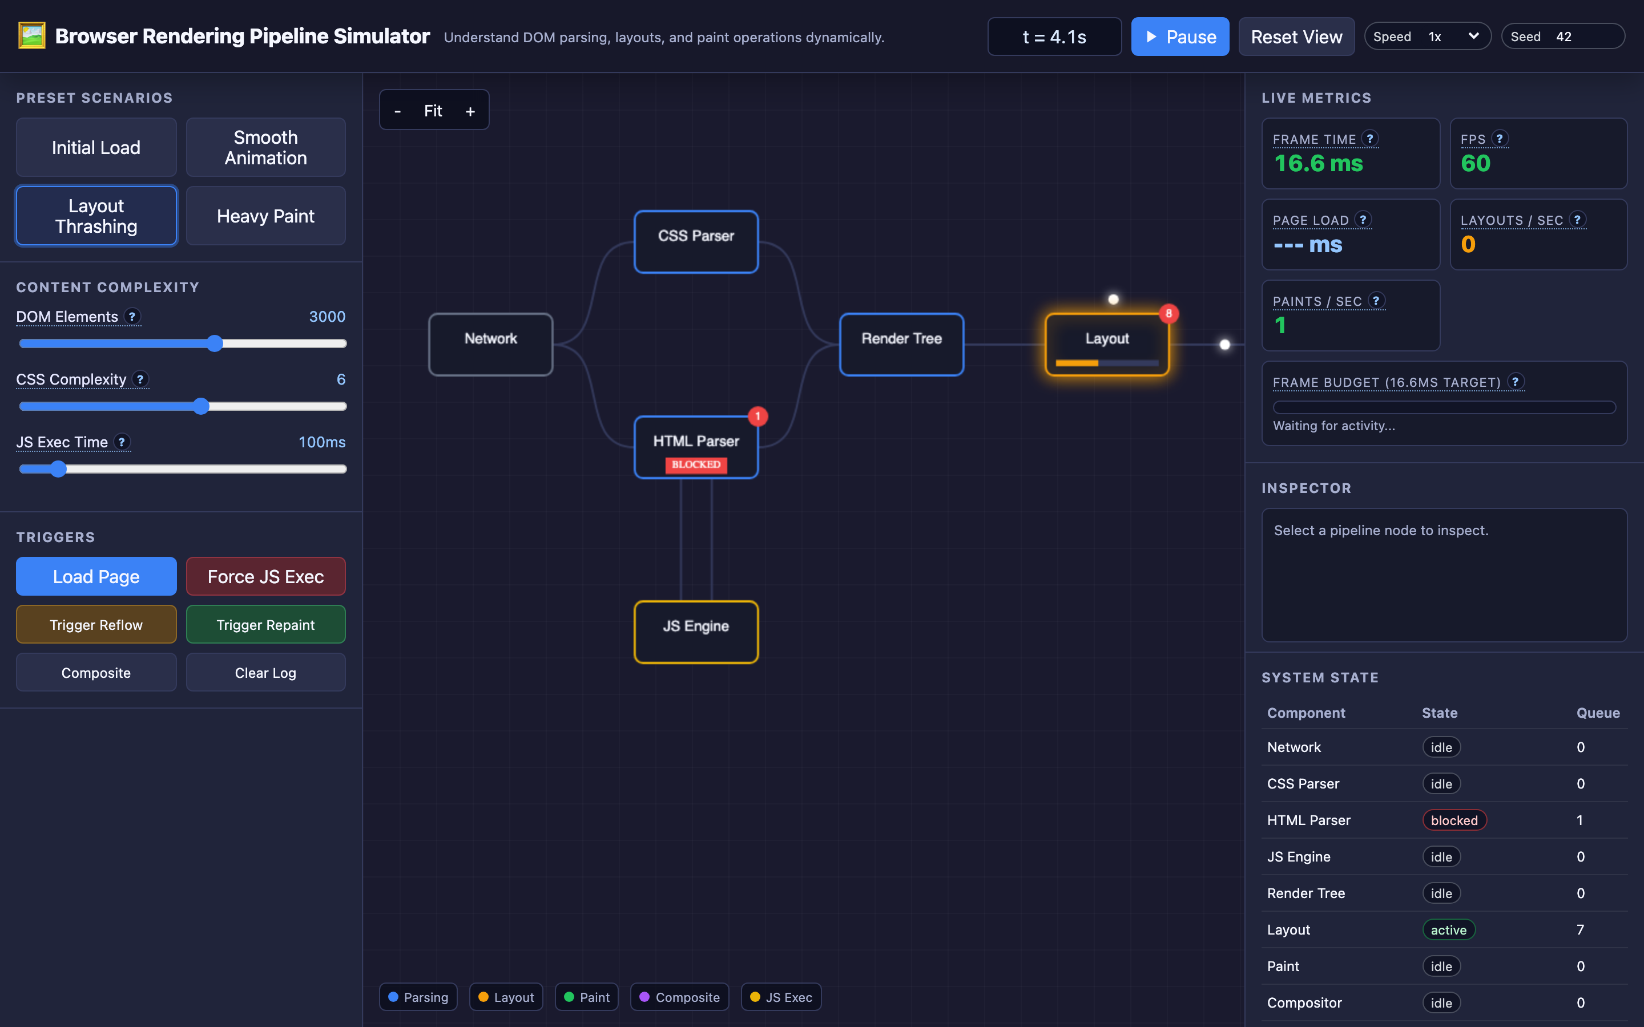Adjust the JS Exec Time slider
Viewport: 1644px width, 1027px height.
coord(183,468)
